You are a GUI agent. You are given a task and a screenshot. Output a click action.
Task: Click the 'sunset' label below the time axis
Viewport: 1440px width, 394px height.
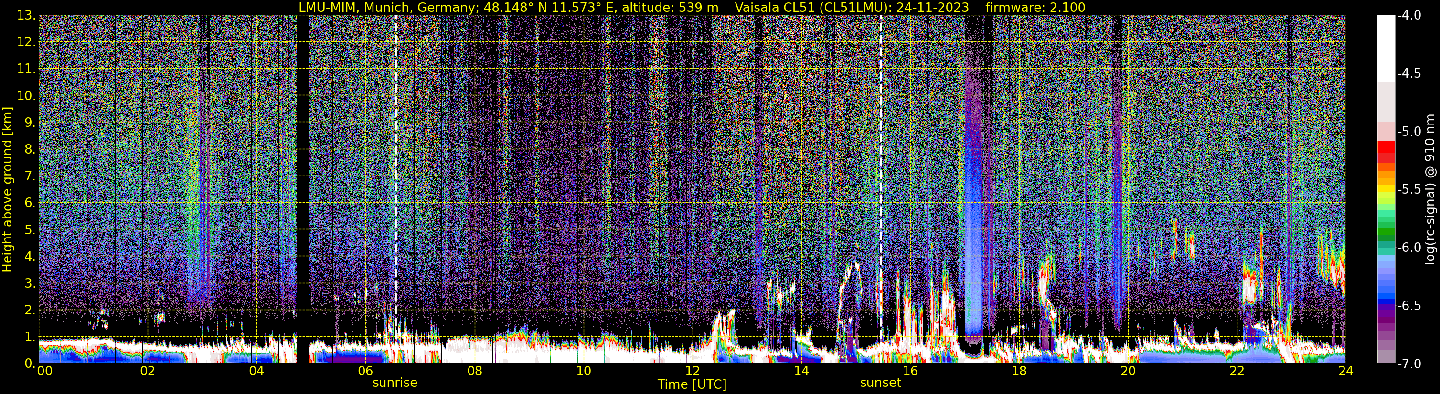click(880, 383)
